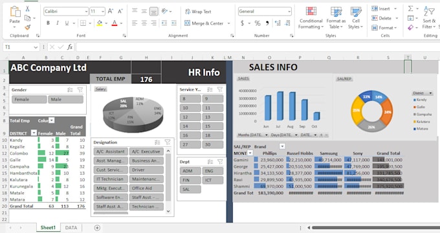Click the AutoSum sigma icon

tap(410, 8)
